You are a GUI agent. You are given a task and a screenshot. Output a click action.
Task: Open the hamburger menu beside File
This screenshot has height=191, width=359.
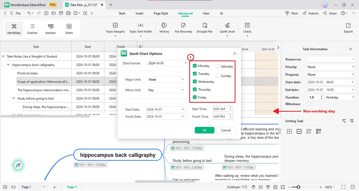(12, 13)
